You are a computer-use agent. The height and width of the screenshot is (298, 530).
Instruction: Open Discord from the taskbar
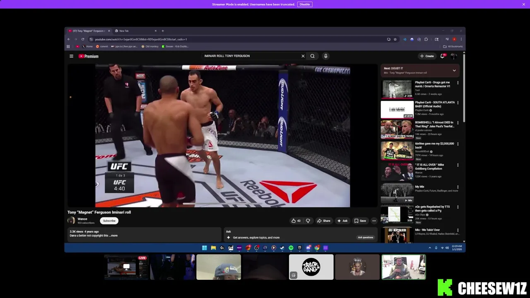[x=308, y=248]
